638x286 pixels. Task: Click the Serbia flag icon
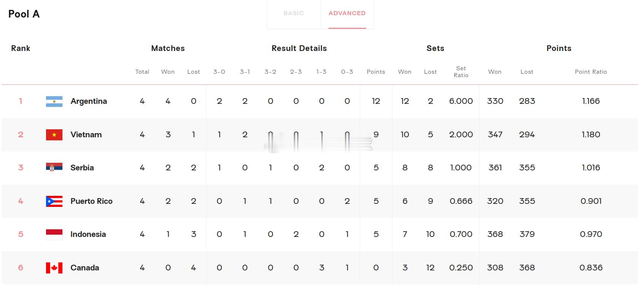tap(54, 168)
